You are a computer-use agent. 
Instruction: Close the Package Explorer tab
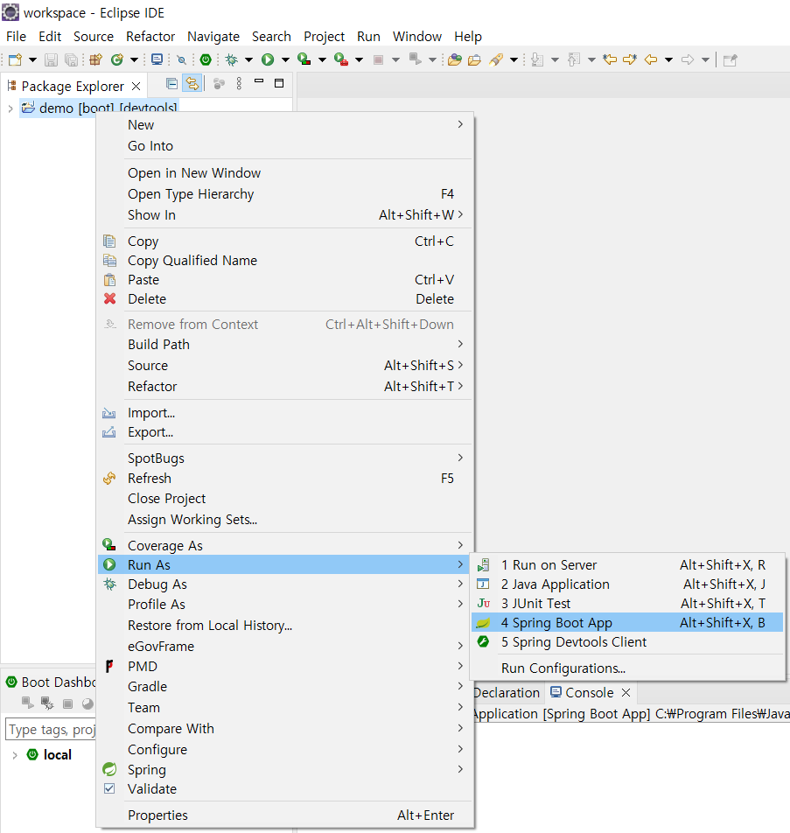(x=136, y=86)
